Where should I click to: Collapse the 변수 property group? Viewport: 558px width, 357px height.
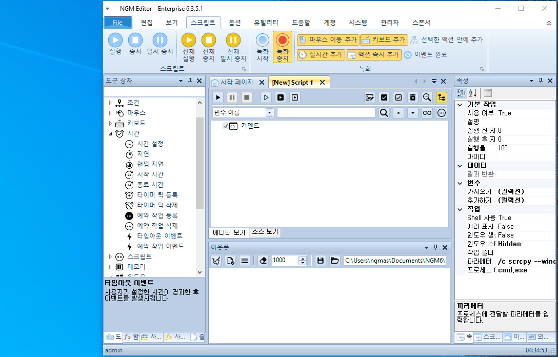(460, 183)
